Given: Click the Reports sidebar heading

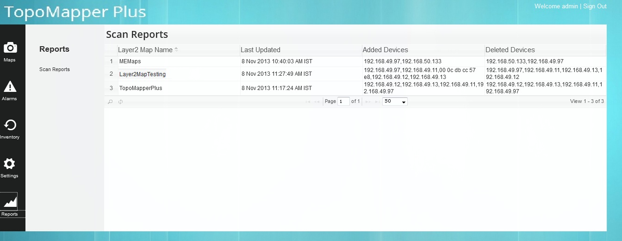Looking at the screenshot, I should tap(54, 49).
